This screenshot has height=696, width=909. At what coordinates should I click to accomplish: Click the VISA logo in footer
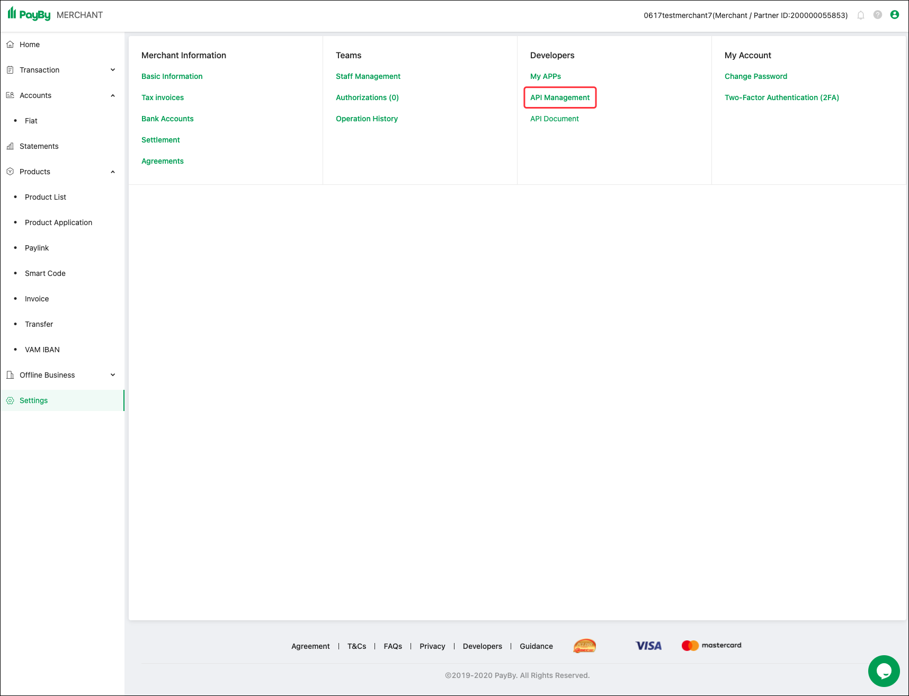click(648, 645)
